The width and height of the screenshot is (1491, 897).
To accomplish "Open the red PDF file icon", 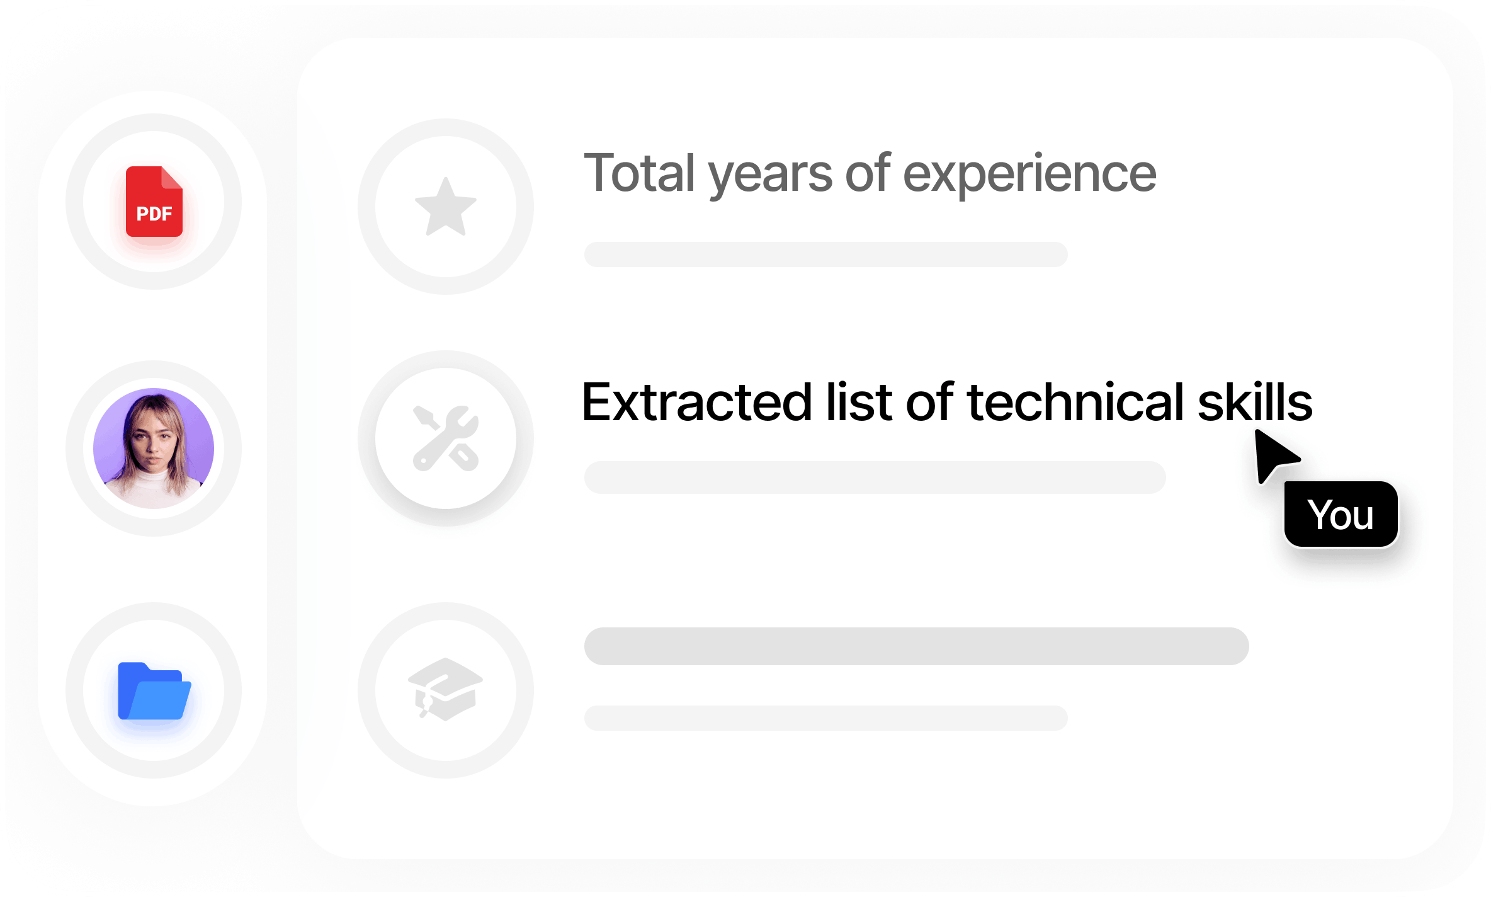I will pyautogui.click(x=154, y=202).
